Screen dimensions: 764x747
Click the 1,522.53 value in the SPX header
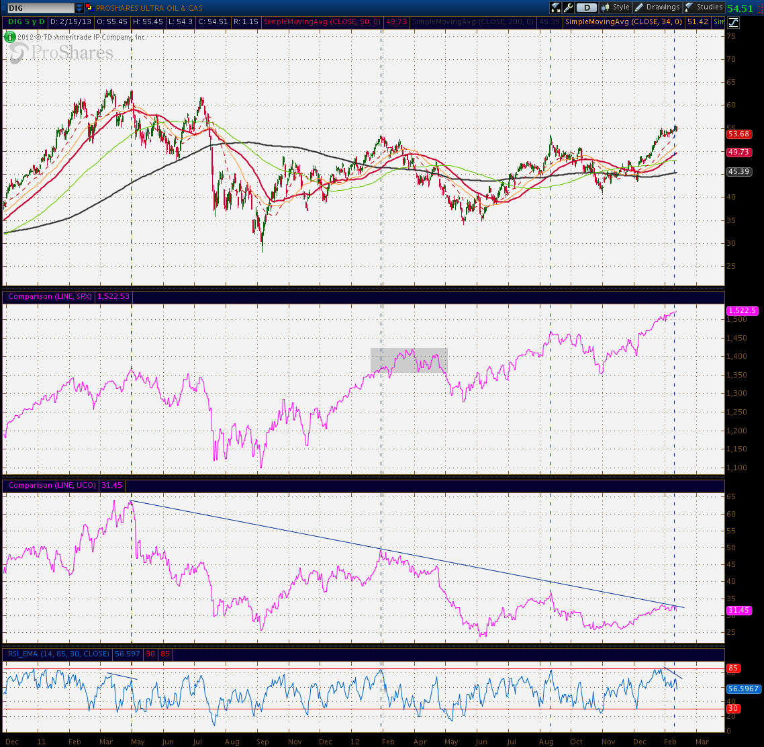click(x=113, y=296)
